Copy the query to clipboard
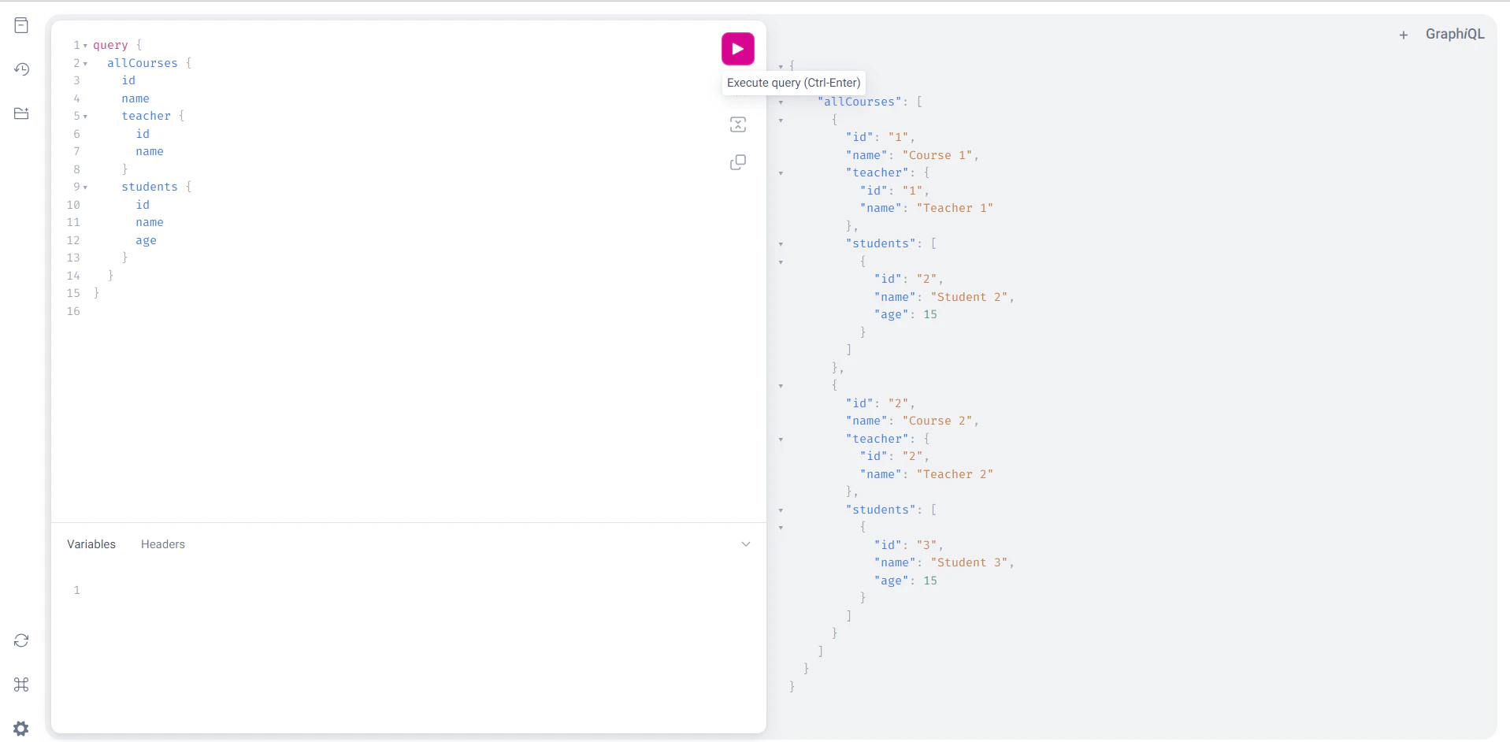1510x742 pixels. click(x=738, y=162)
